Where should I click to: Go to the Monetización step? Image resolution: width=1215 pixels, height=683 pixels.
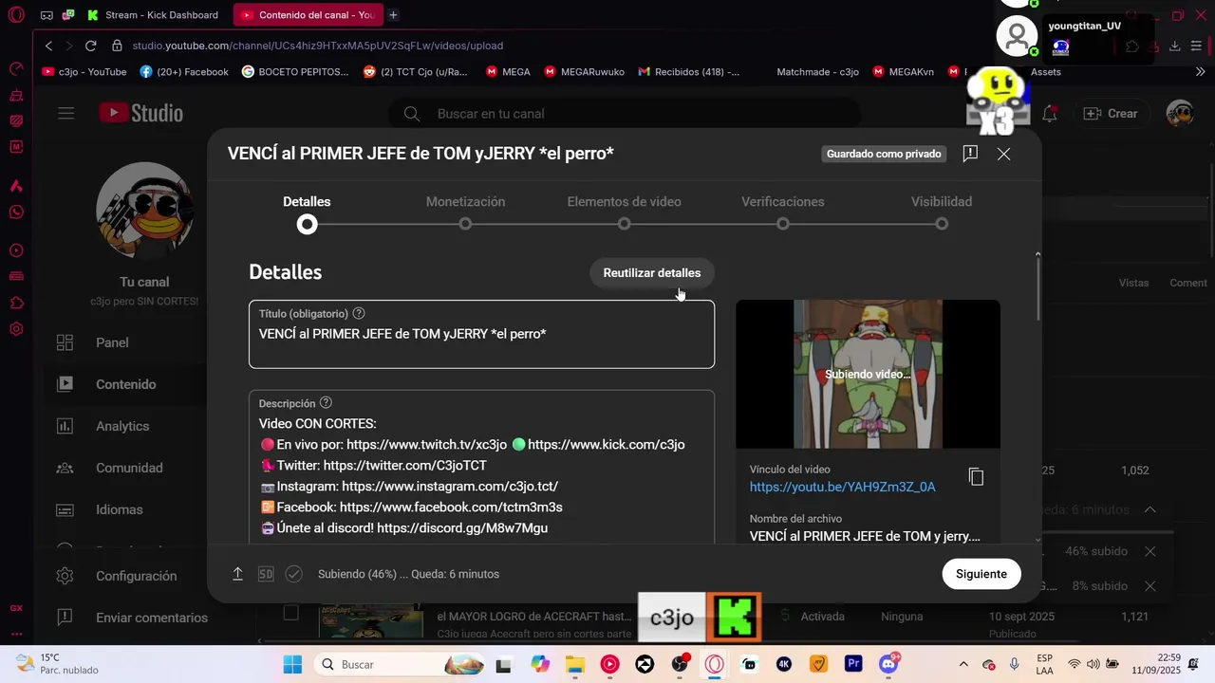pos(465,212)
